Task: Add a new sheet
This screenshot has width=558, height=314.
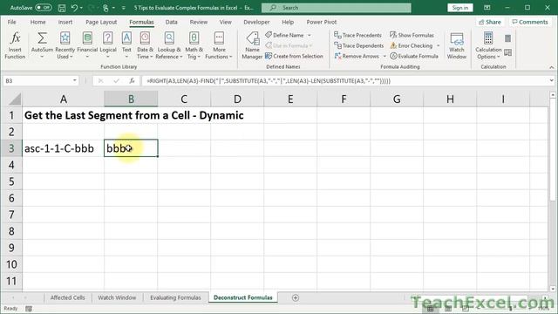Action: pyautogui.click(x=296, y=297)
